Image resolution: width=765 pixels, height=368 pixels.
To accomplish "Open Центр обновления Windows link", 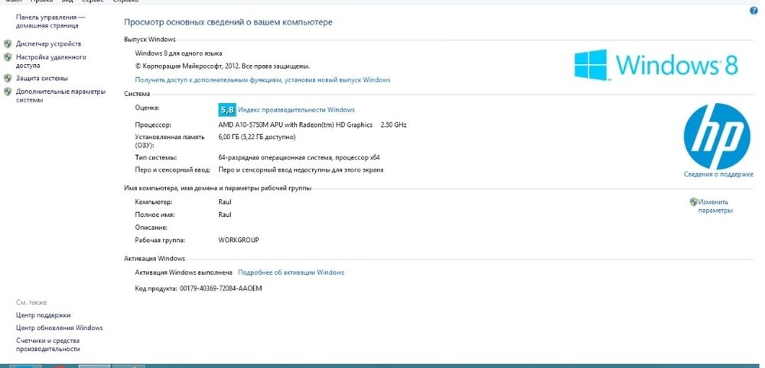I will coord(59,328).
